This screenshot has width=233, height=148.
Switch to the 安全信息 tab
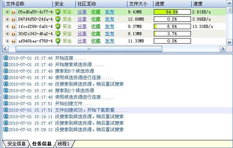(16, 144)
